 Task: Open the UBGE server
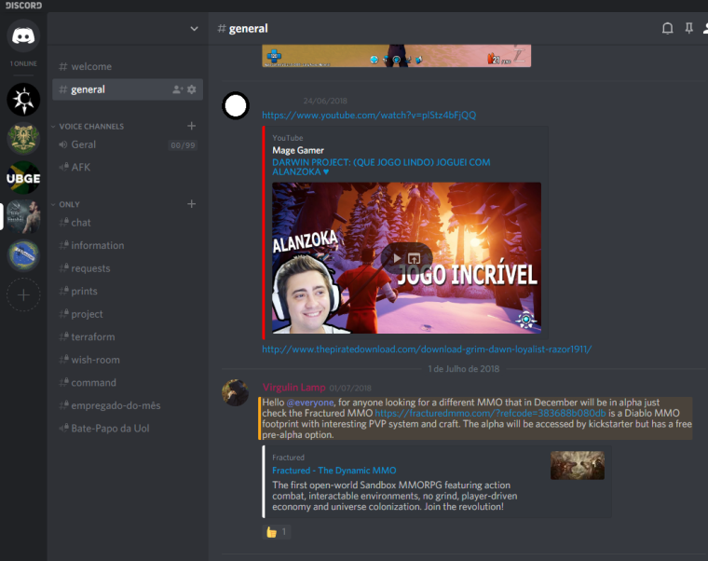point(23,178)
